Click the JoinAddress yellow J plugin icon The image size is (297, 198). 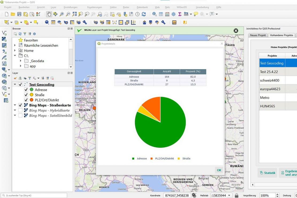pyautogui.click(x=185, y=22)
